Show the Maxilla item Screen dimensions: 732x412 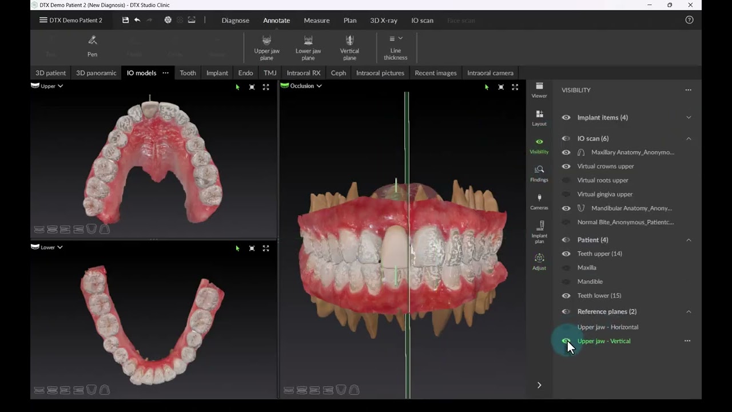(x=566, y=268)
